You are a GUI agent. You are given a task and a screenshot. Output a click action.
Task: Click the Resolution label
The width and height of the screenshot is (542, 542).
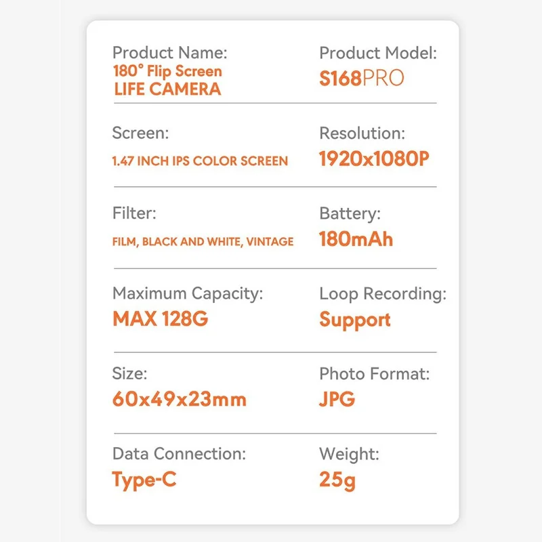(x=362, y=133)
